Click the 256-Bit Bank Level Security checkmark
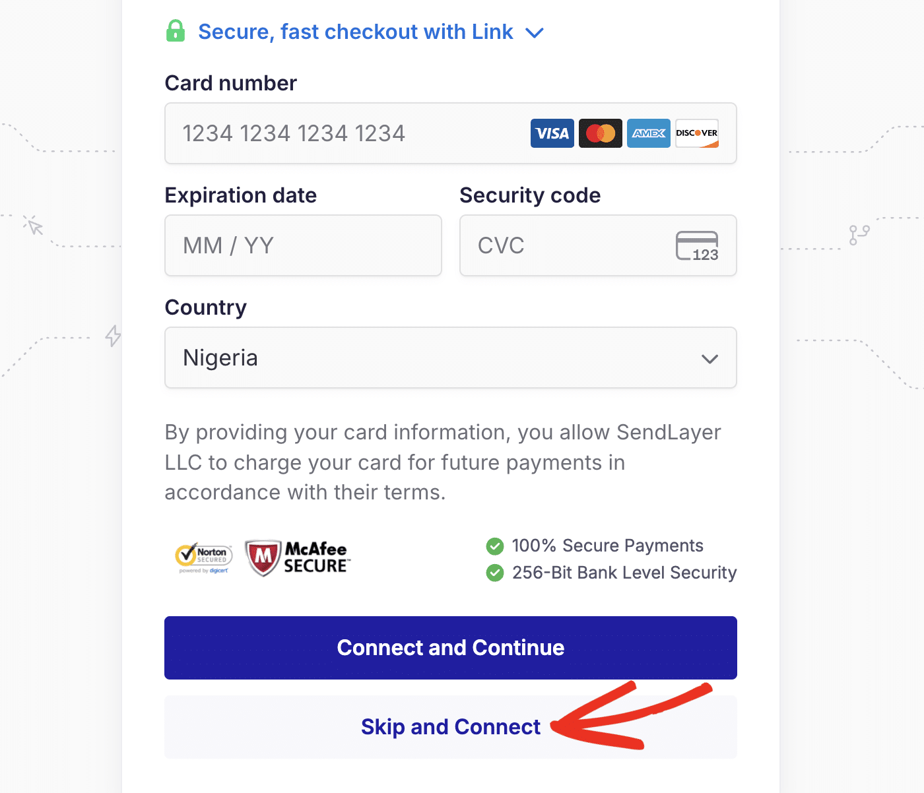This screenshot has width=924, height=793. pos(495,573)
